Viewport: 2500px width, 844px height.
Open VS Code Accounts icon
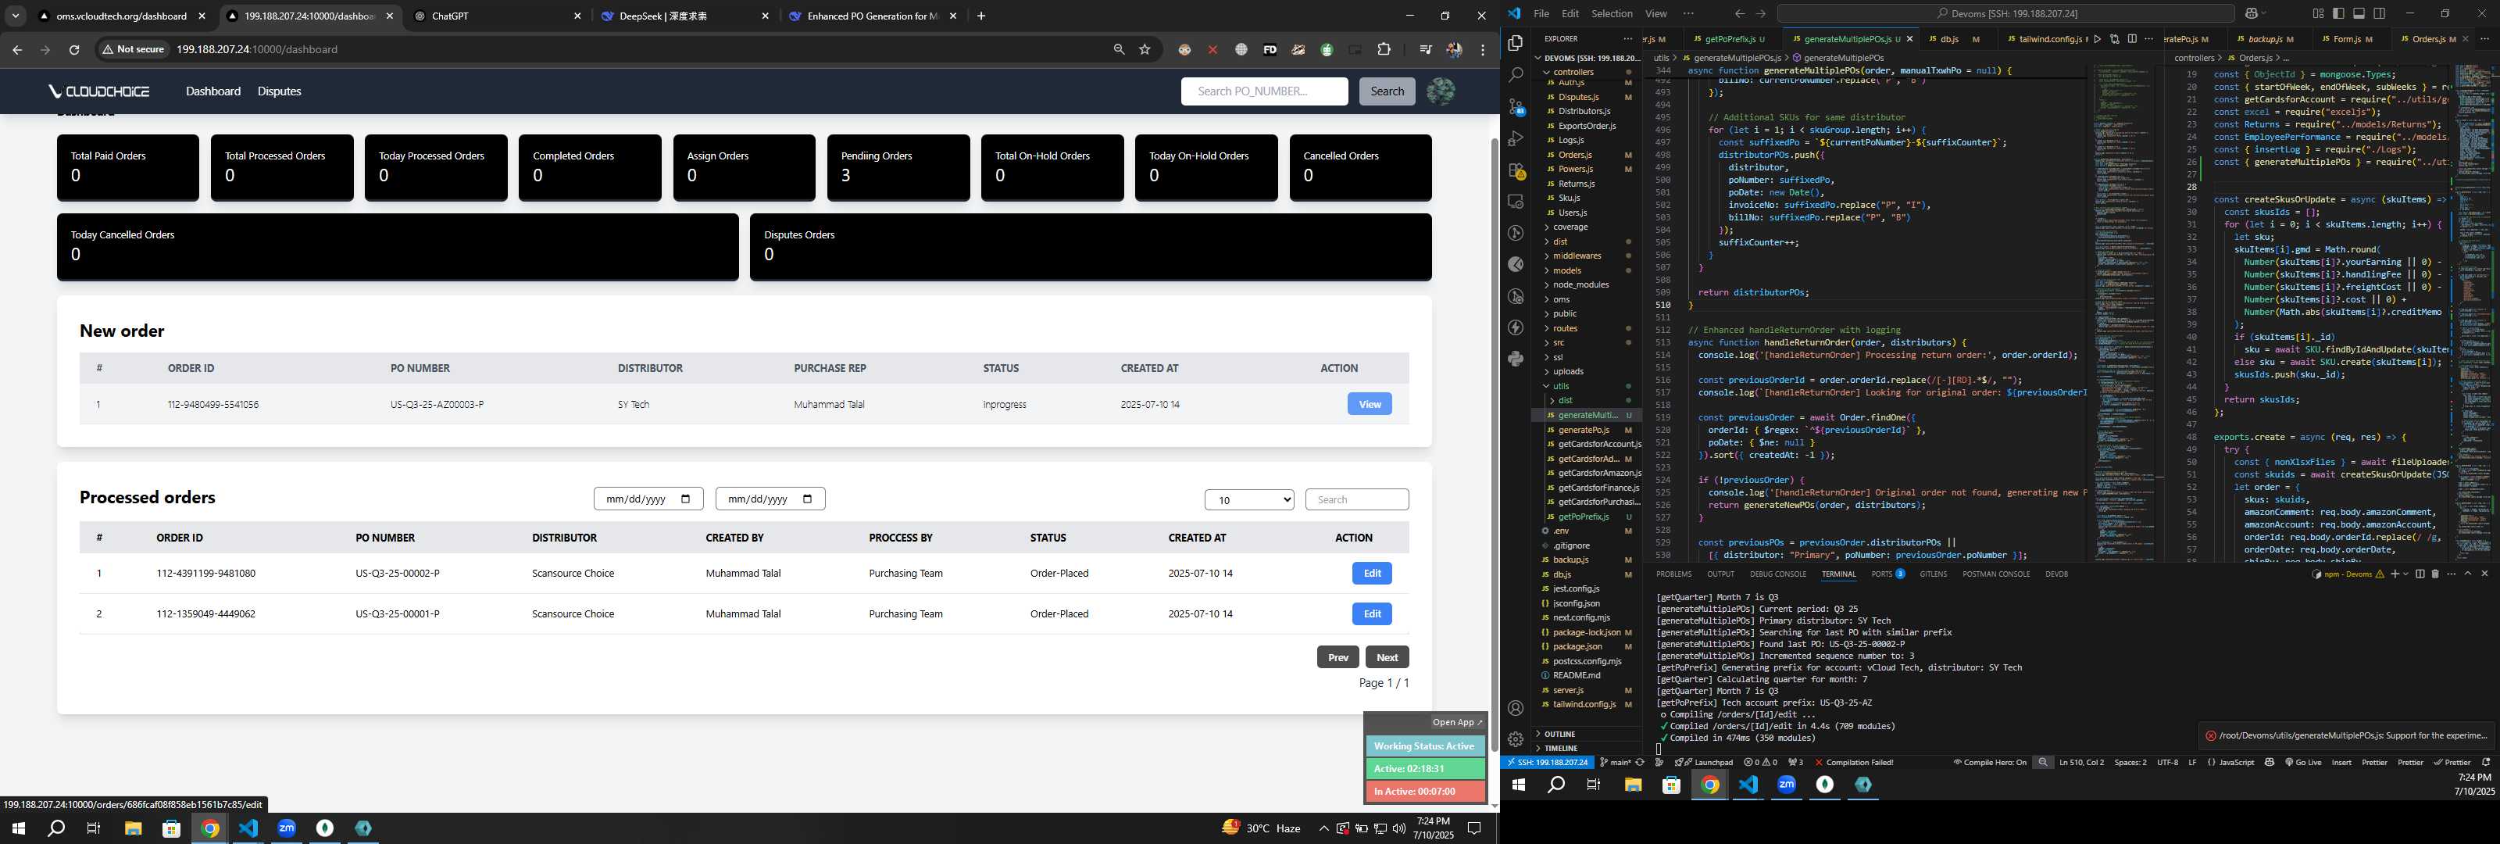(1515, 708)
